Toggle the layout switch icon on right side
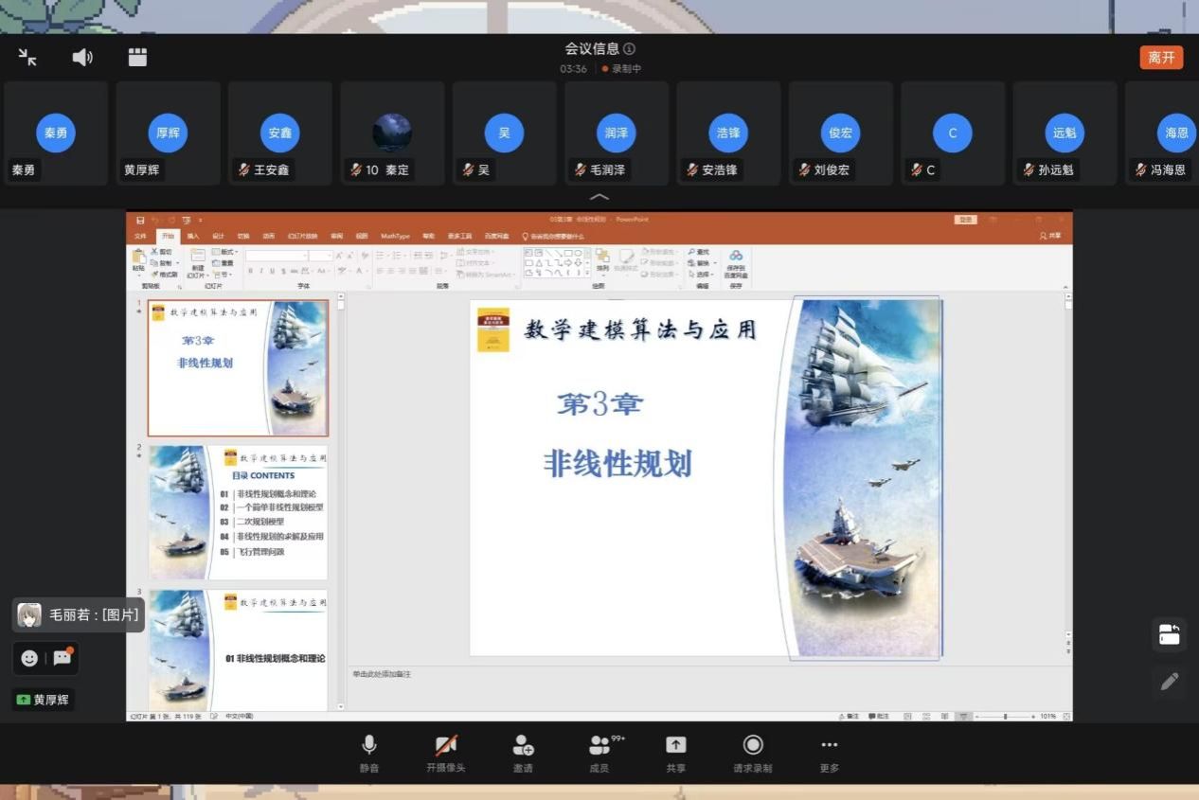1199x800 pixels. [1170, 634]
